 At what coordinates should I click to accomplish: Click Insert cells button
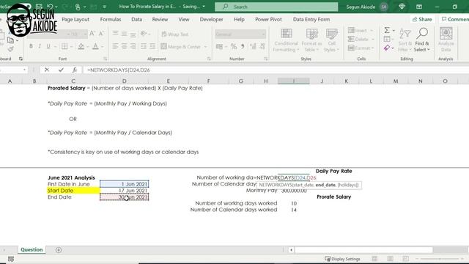click(x=358, y=31)
